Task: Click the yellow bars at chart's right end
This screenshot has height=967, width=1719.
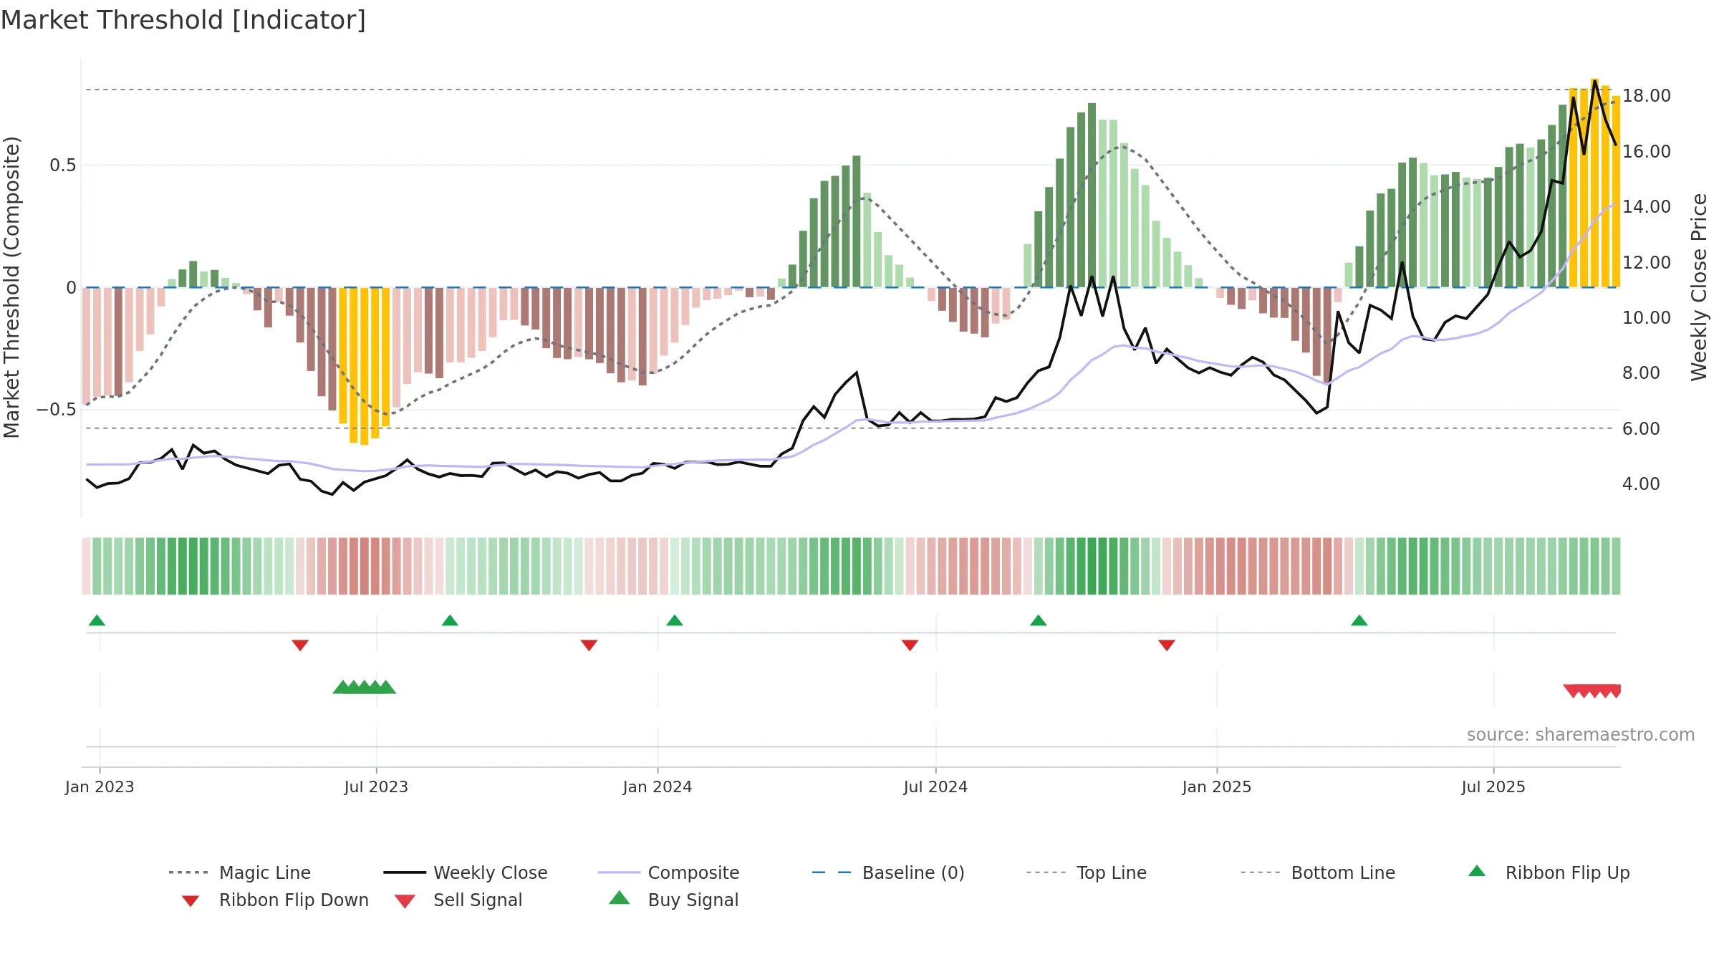Action: click(x=1594, y=183)
